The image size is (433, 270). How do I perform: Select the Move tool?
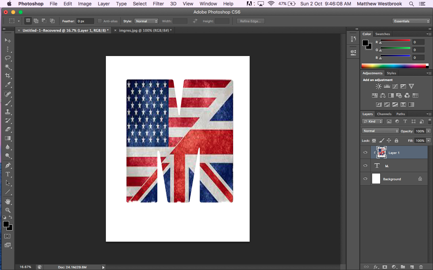pos(7,40)
